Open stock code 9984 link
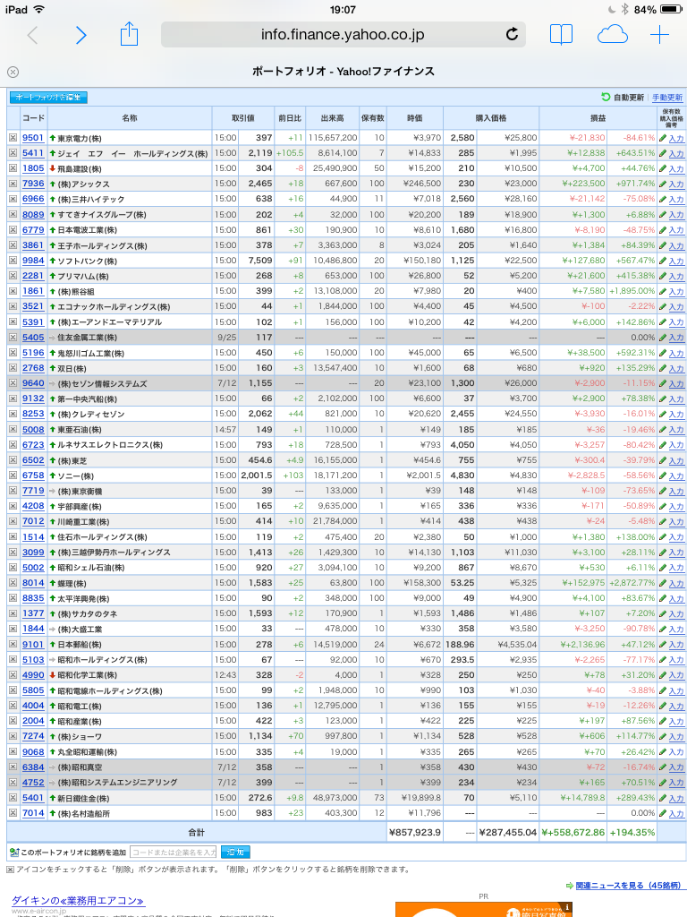687x917 pixels. (x=33, y=261)
